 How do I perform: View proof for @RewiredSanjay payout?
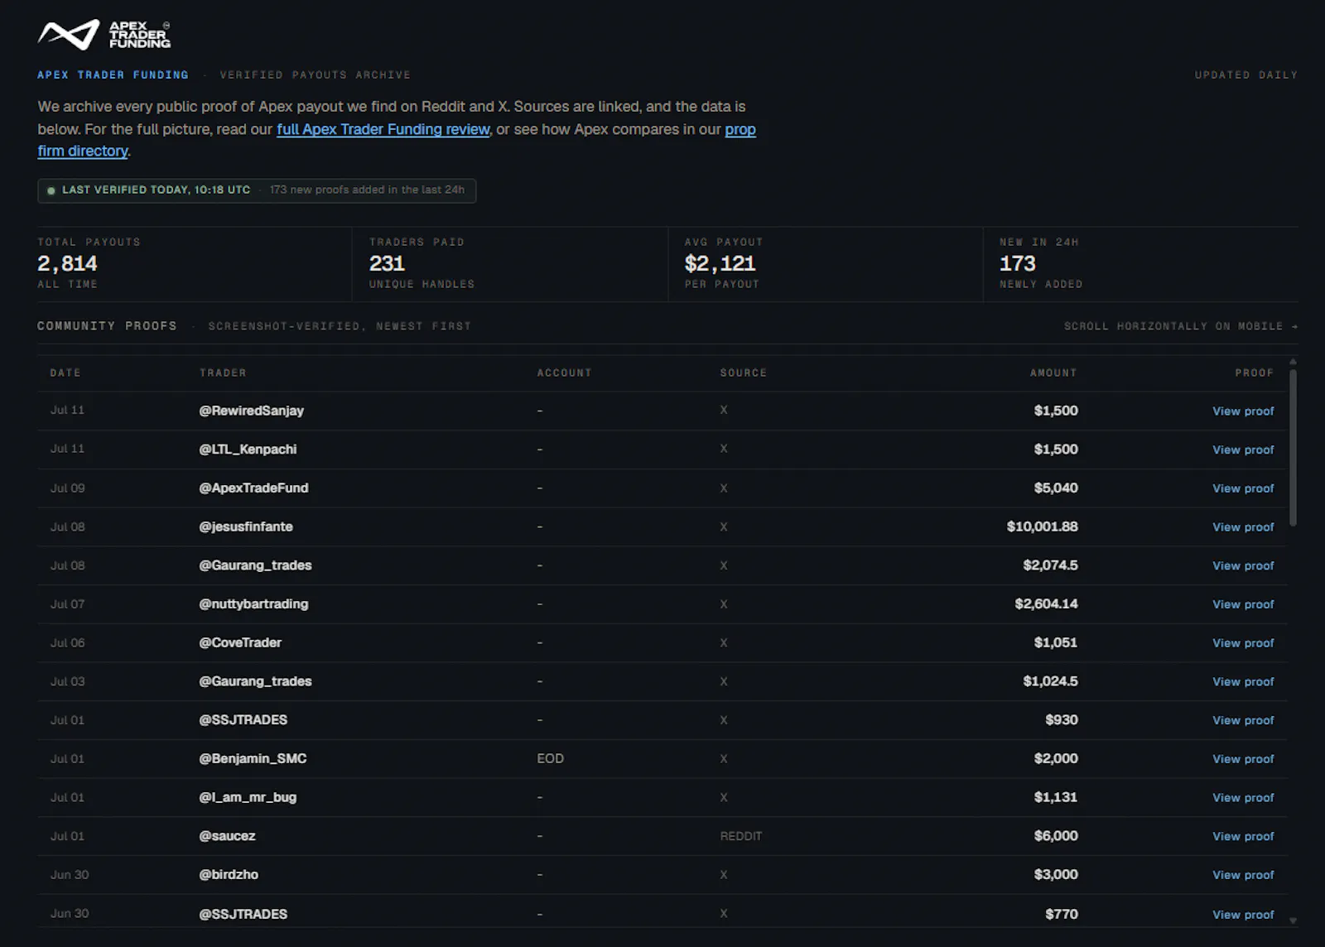tap(1243, 411)
